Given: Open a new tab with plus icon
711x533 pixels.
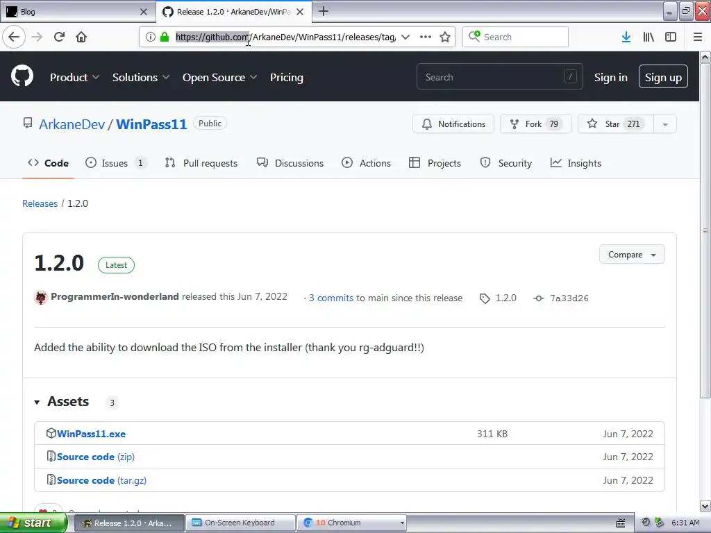Looking at the screenshot, I should (x=324, y=11).
